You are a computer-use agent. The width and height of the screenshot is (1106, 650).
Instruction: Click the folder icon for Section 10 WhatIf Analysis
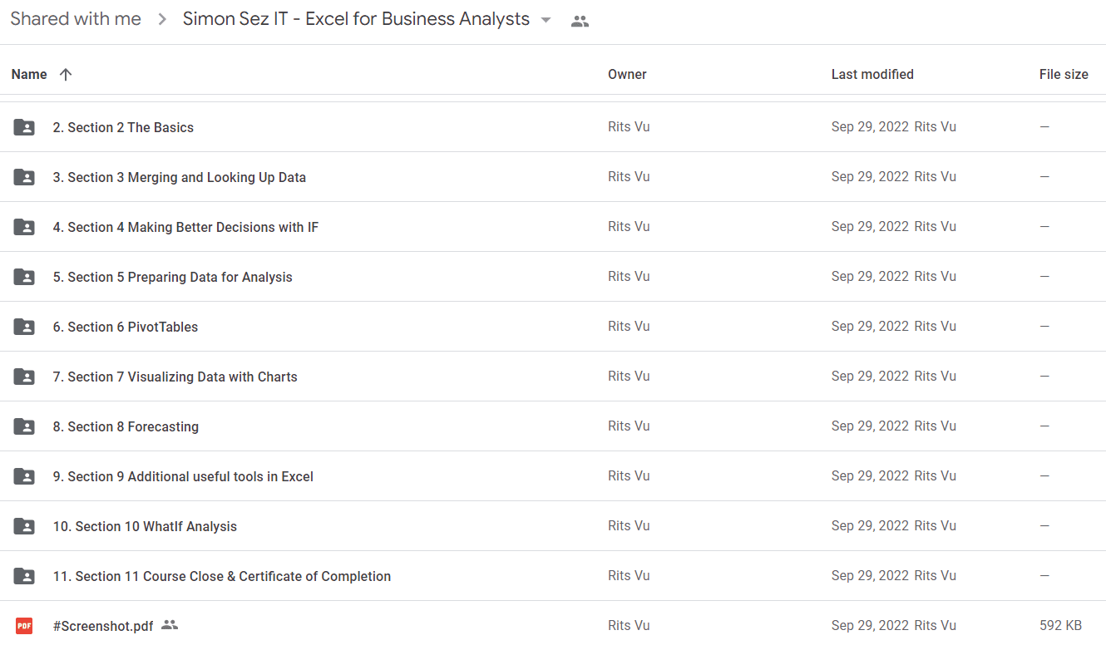[24, 526]
